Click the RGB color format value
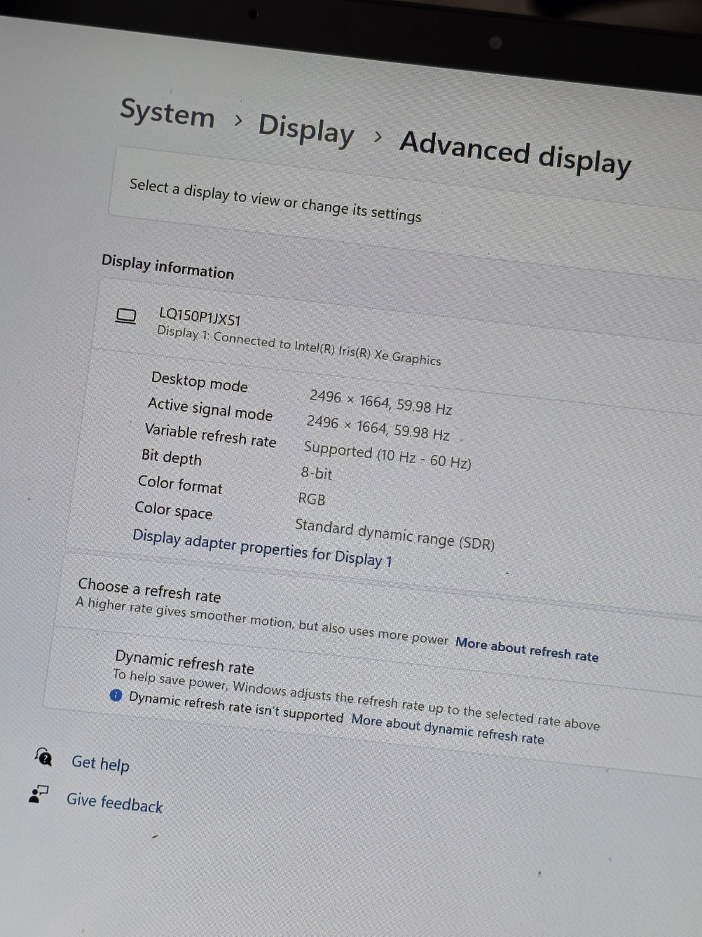Image resolution: width=702 pixels, height=937 pixels. 312,499
